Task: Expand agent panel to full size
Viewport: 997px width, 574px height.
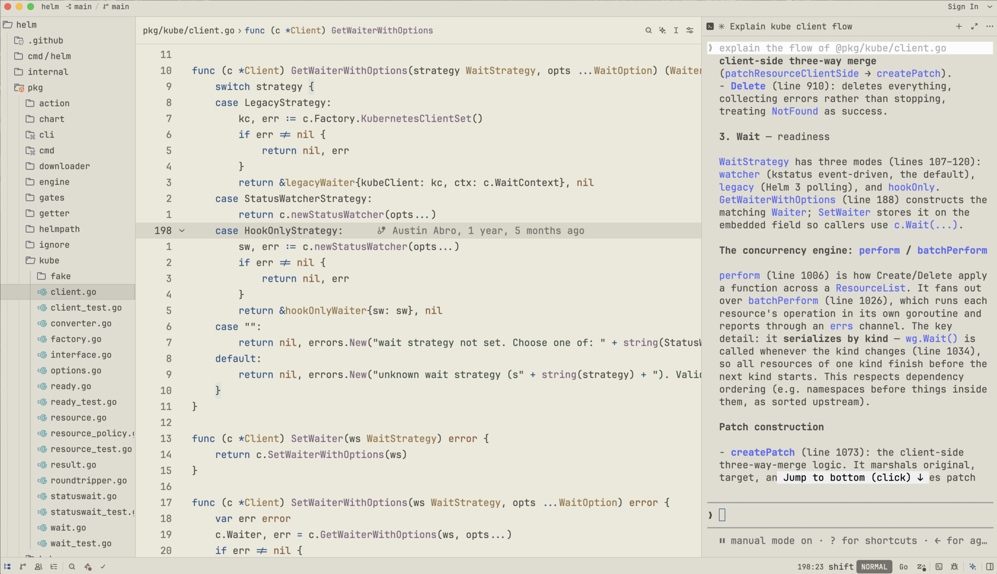Action: [x=974, y=26]
